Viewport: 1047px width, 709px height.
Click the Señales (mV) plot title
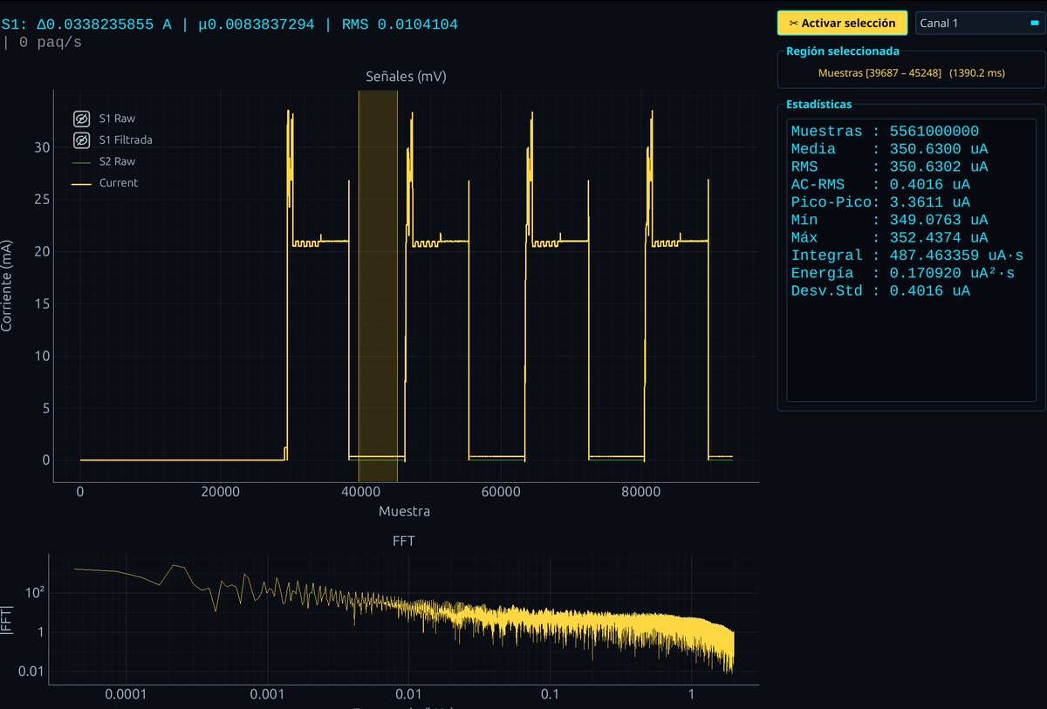405,77
